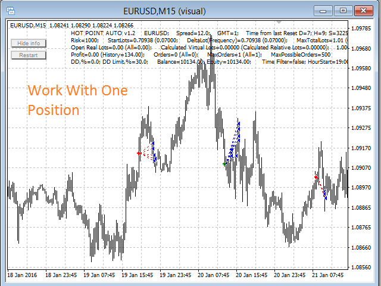
Task: Click the 20 Jan 07:45 time label
Action: point(213,275)
